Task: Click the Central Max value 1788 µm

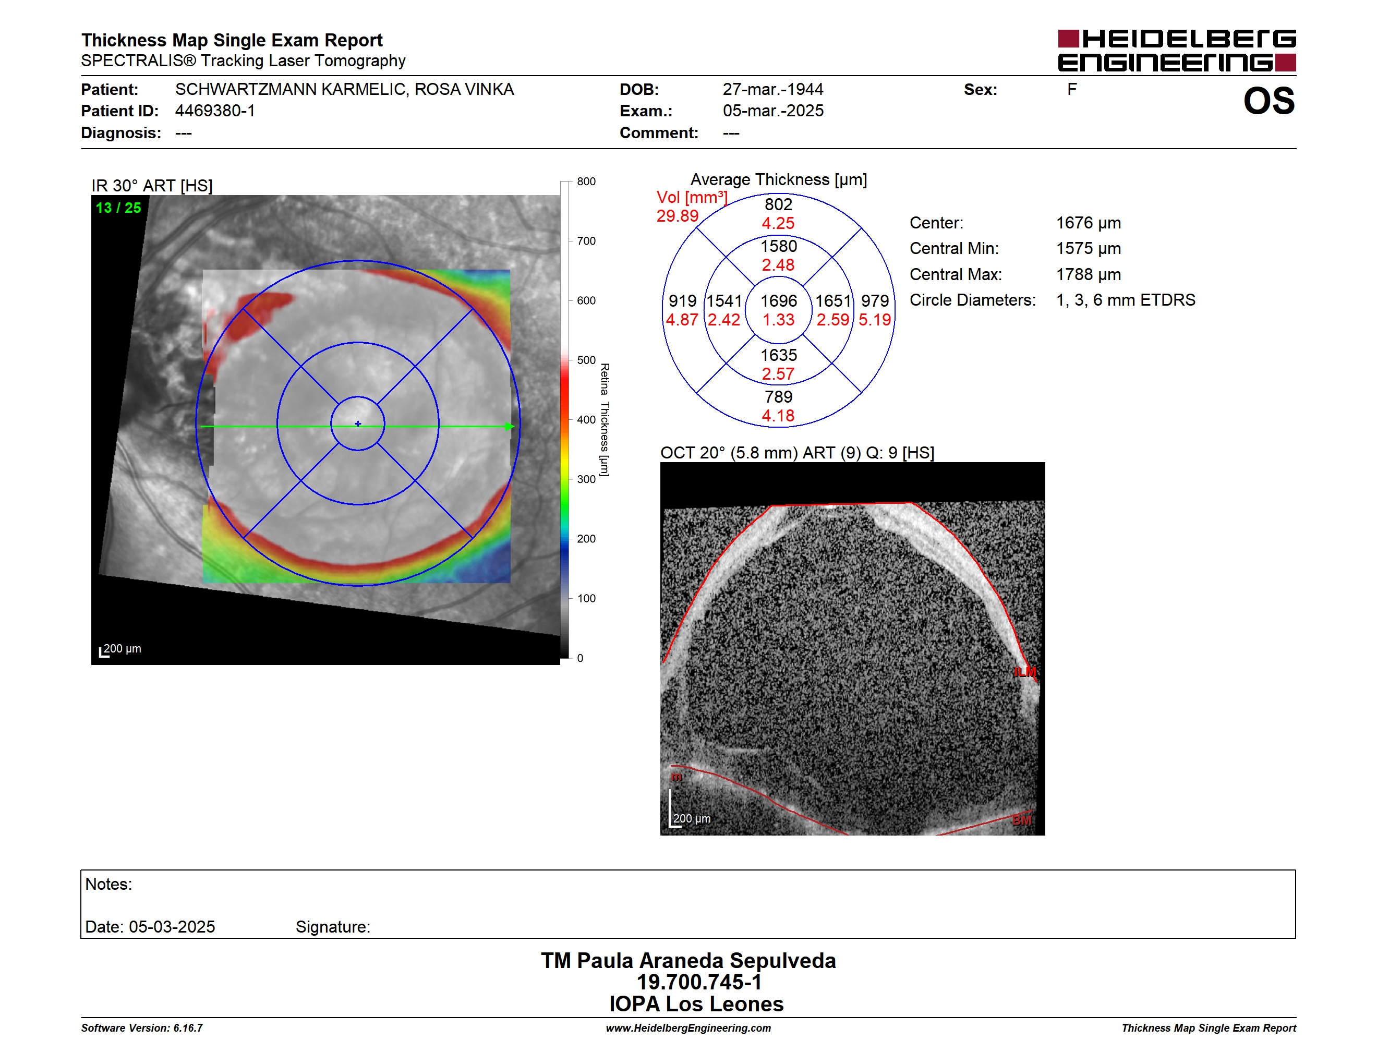Action: click(x=1088, y=274)
